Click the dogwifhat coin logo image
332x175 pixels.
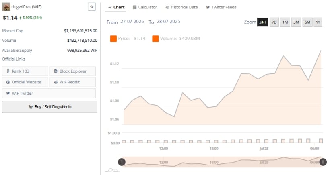pyautogui.click(x=6, y=7)
